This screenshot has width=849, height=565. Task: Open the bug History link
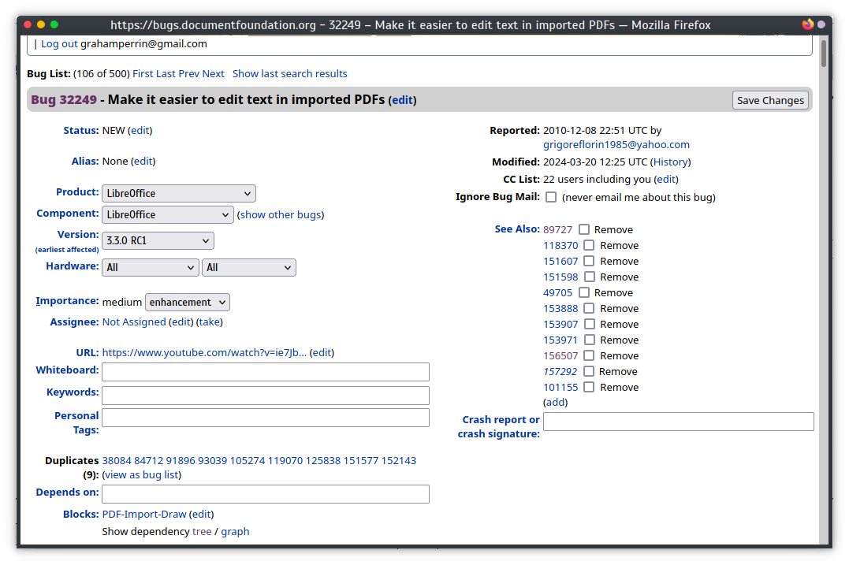[x=670, y=162]
